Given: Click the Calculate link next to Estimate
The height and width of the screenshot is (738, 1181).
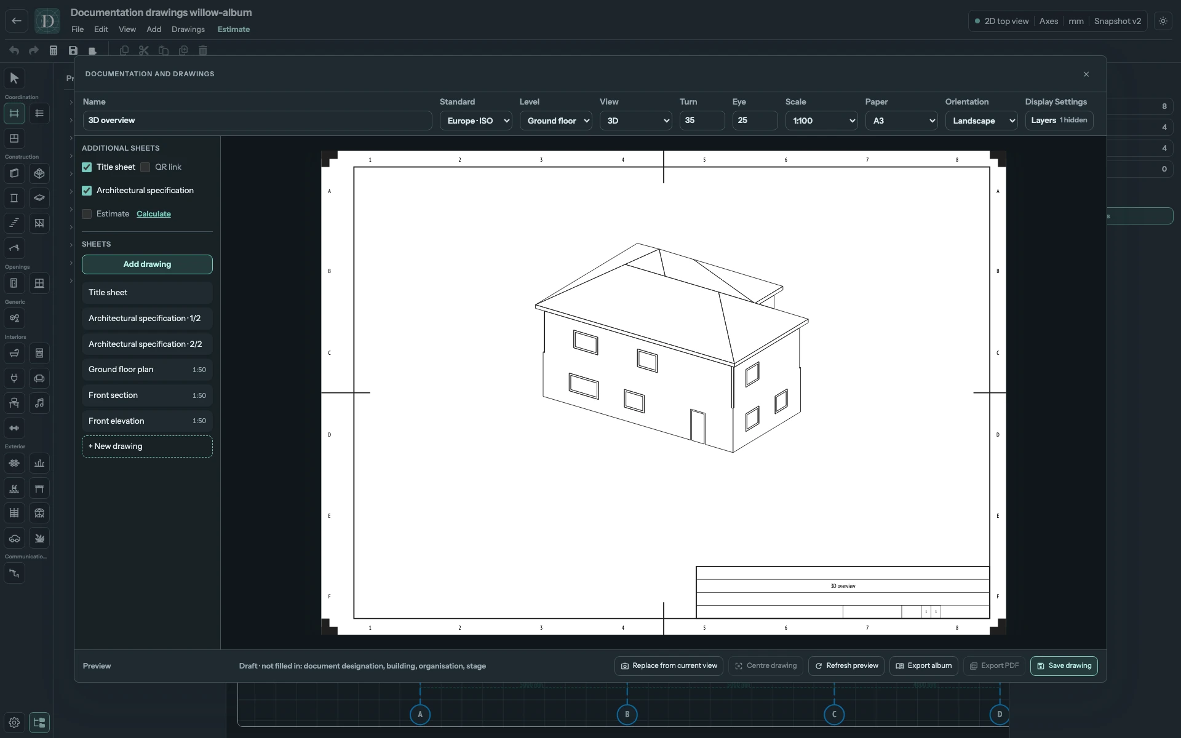Looking at the screenshot, I should pyautogui.click(x=154, y=214).
